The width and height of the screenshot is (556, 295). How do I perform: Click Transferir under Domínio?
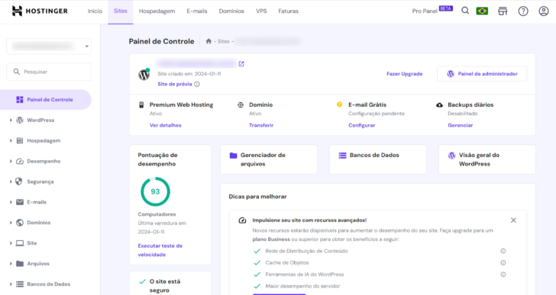[261, 125]
